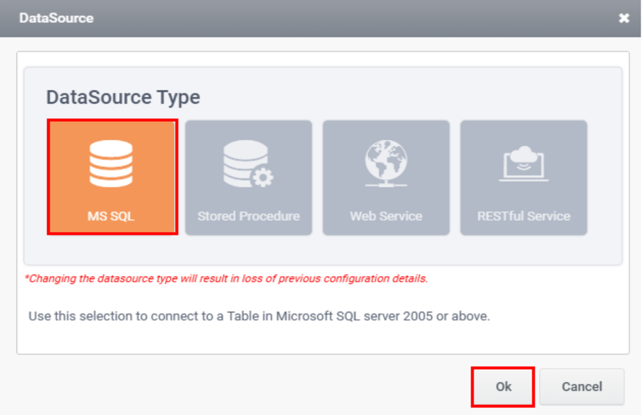The width and height of the screenshot is (642, 415).
Task: Click the DataSource Type heading
Action: click(123, 98)
